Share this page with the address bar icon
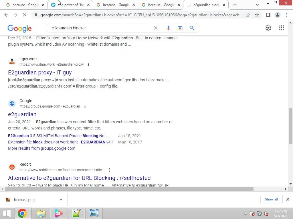This screenshot has height=219, width=293. [248, 15]
